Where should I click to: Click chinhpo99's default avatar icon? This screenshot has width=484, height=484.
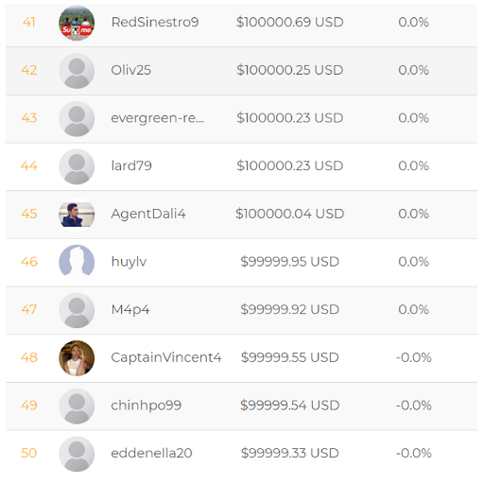[x=77, y=406]
